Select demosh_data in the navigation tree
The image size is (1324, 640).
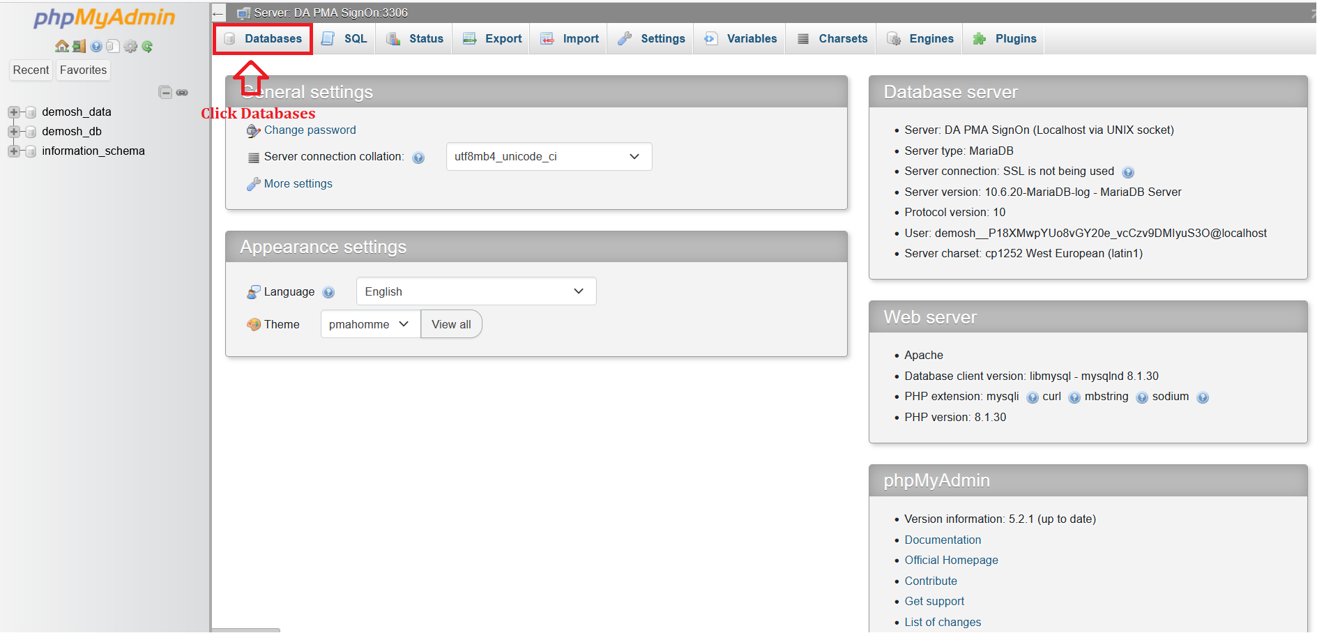(77, 112)
